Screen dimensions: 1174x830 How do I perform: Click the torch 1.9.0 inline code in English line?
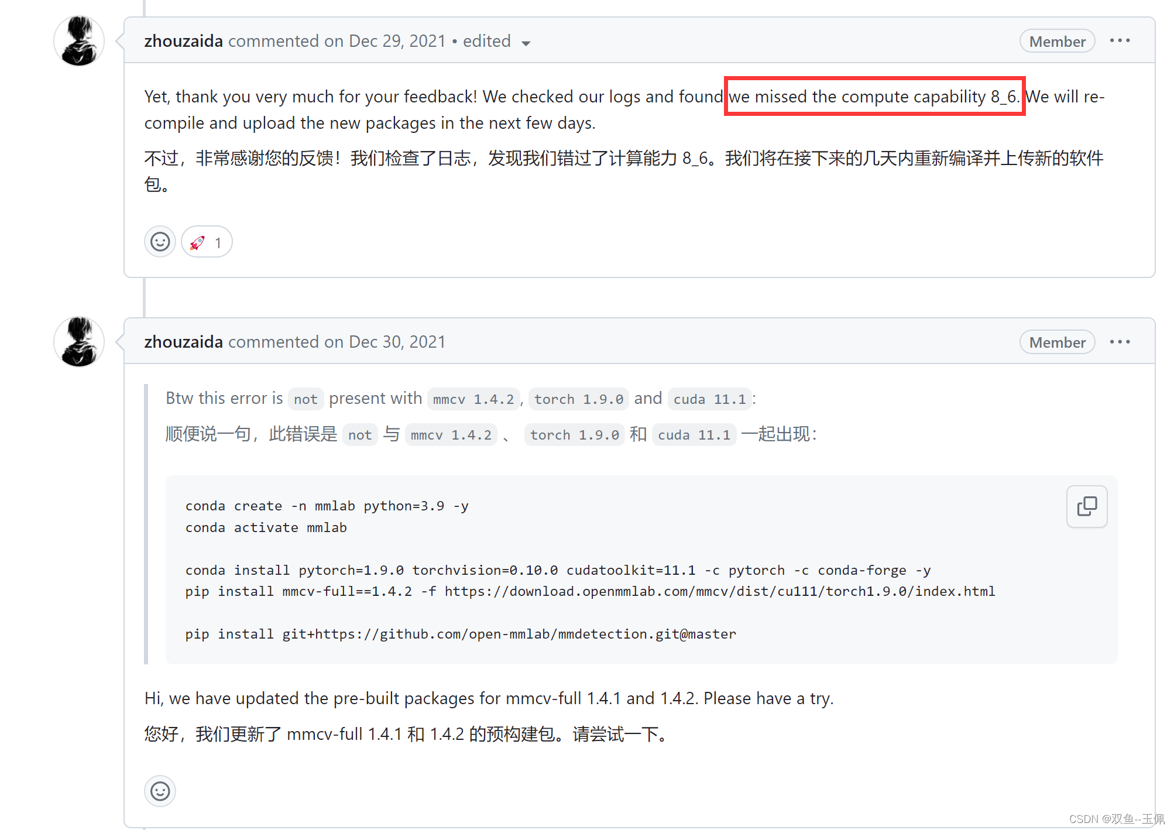[578, 399]
